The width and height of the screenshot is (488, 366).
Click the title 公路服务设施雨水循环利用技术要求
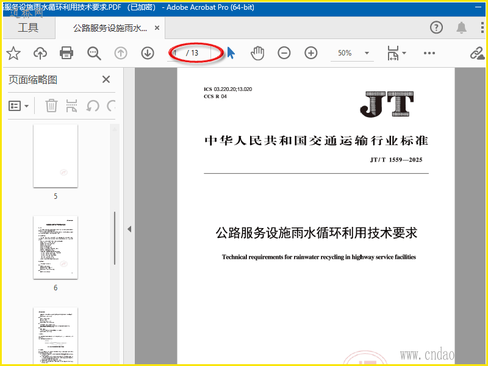pos(316,233)
